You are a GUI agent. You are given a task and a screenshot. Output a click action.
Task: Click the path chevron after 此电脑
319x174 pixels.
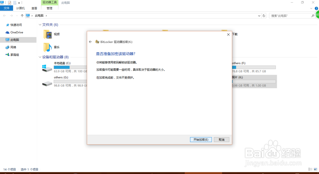click(46, 16)
